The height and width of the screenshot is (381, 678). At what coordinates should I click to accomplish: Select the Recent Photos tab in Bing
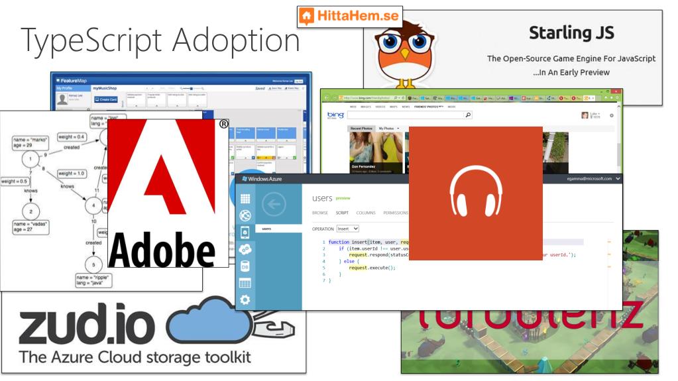361,129
